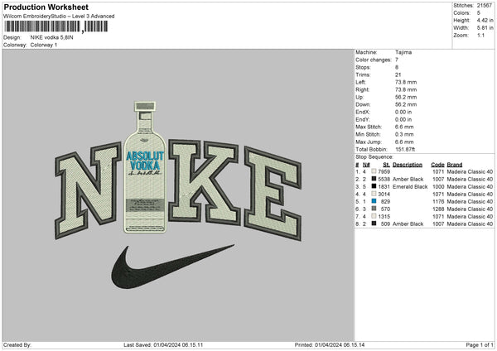This screenshot has width=497, height=351.
Task: Select the swatch in the 1315 stitches row
Action: click(374, 216)
